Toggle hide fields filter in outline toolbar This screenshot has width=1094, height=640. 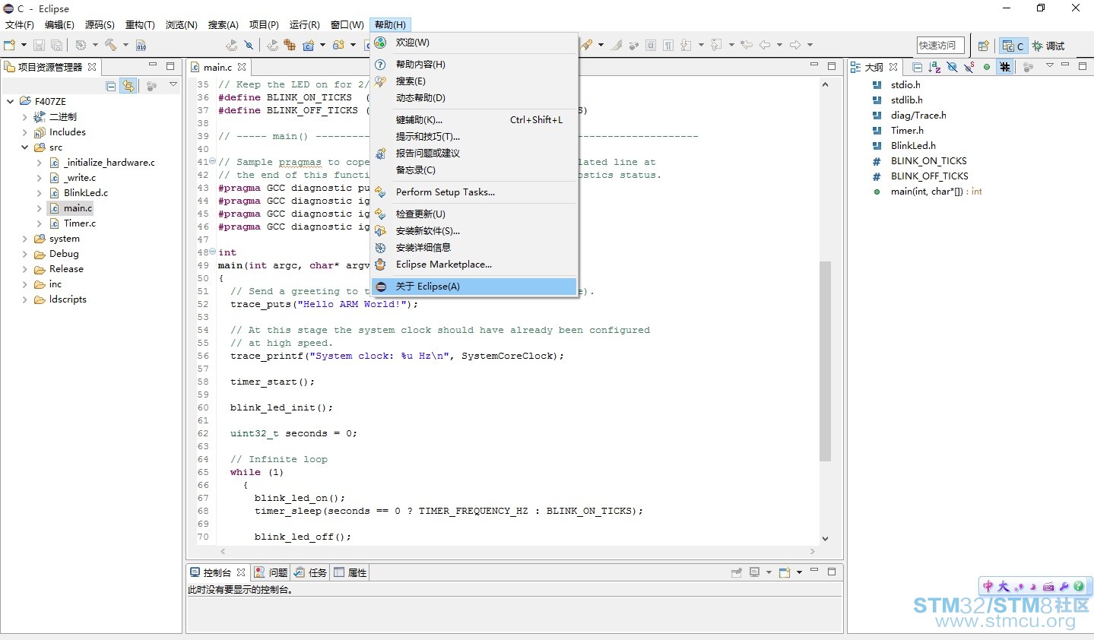[952, 67]
